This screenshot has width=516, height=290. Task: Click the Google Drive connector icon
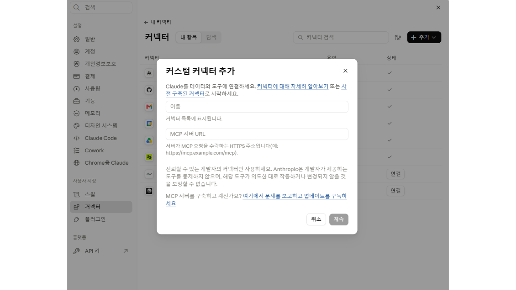coord(149,141)
